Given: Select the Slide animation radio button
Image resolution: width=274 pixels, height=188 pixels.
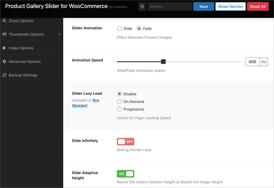Looking at the screenshot, I should (120, 29).
